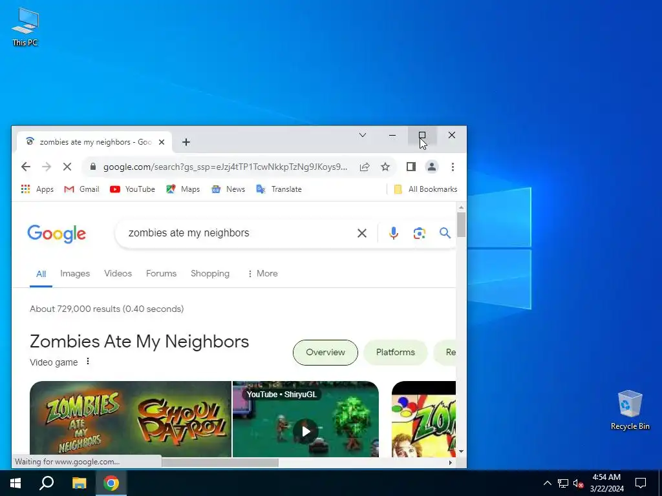Open the notification center

(x=641, y=483)
